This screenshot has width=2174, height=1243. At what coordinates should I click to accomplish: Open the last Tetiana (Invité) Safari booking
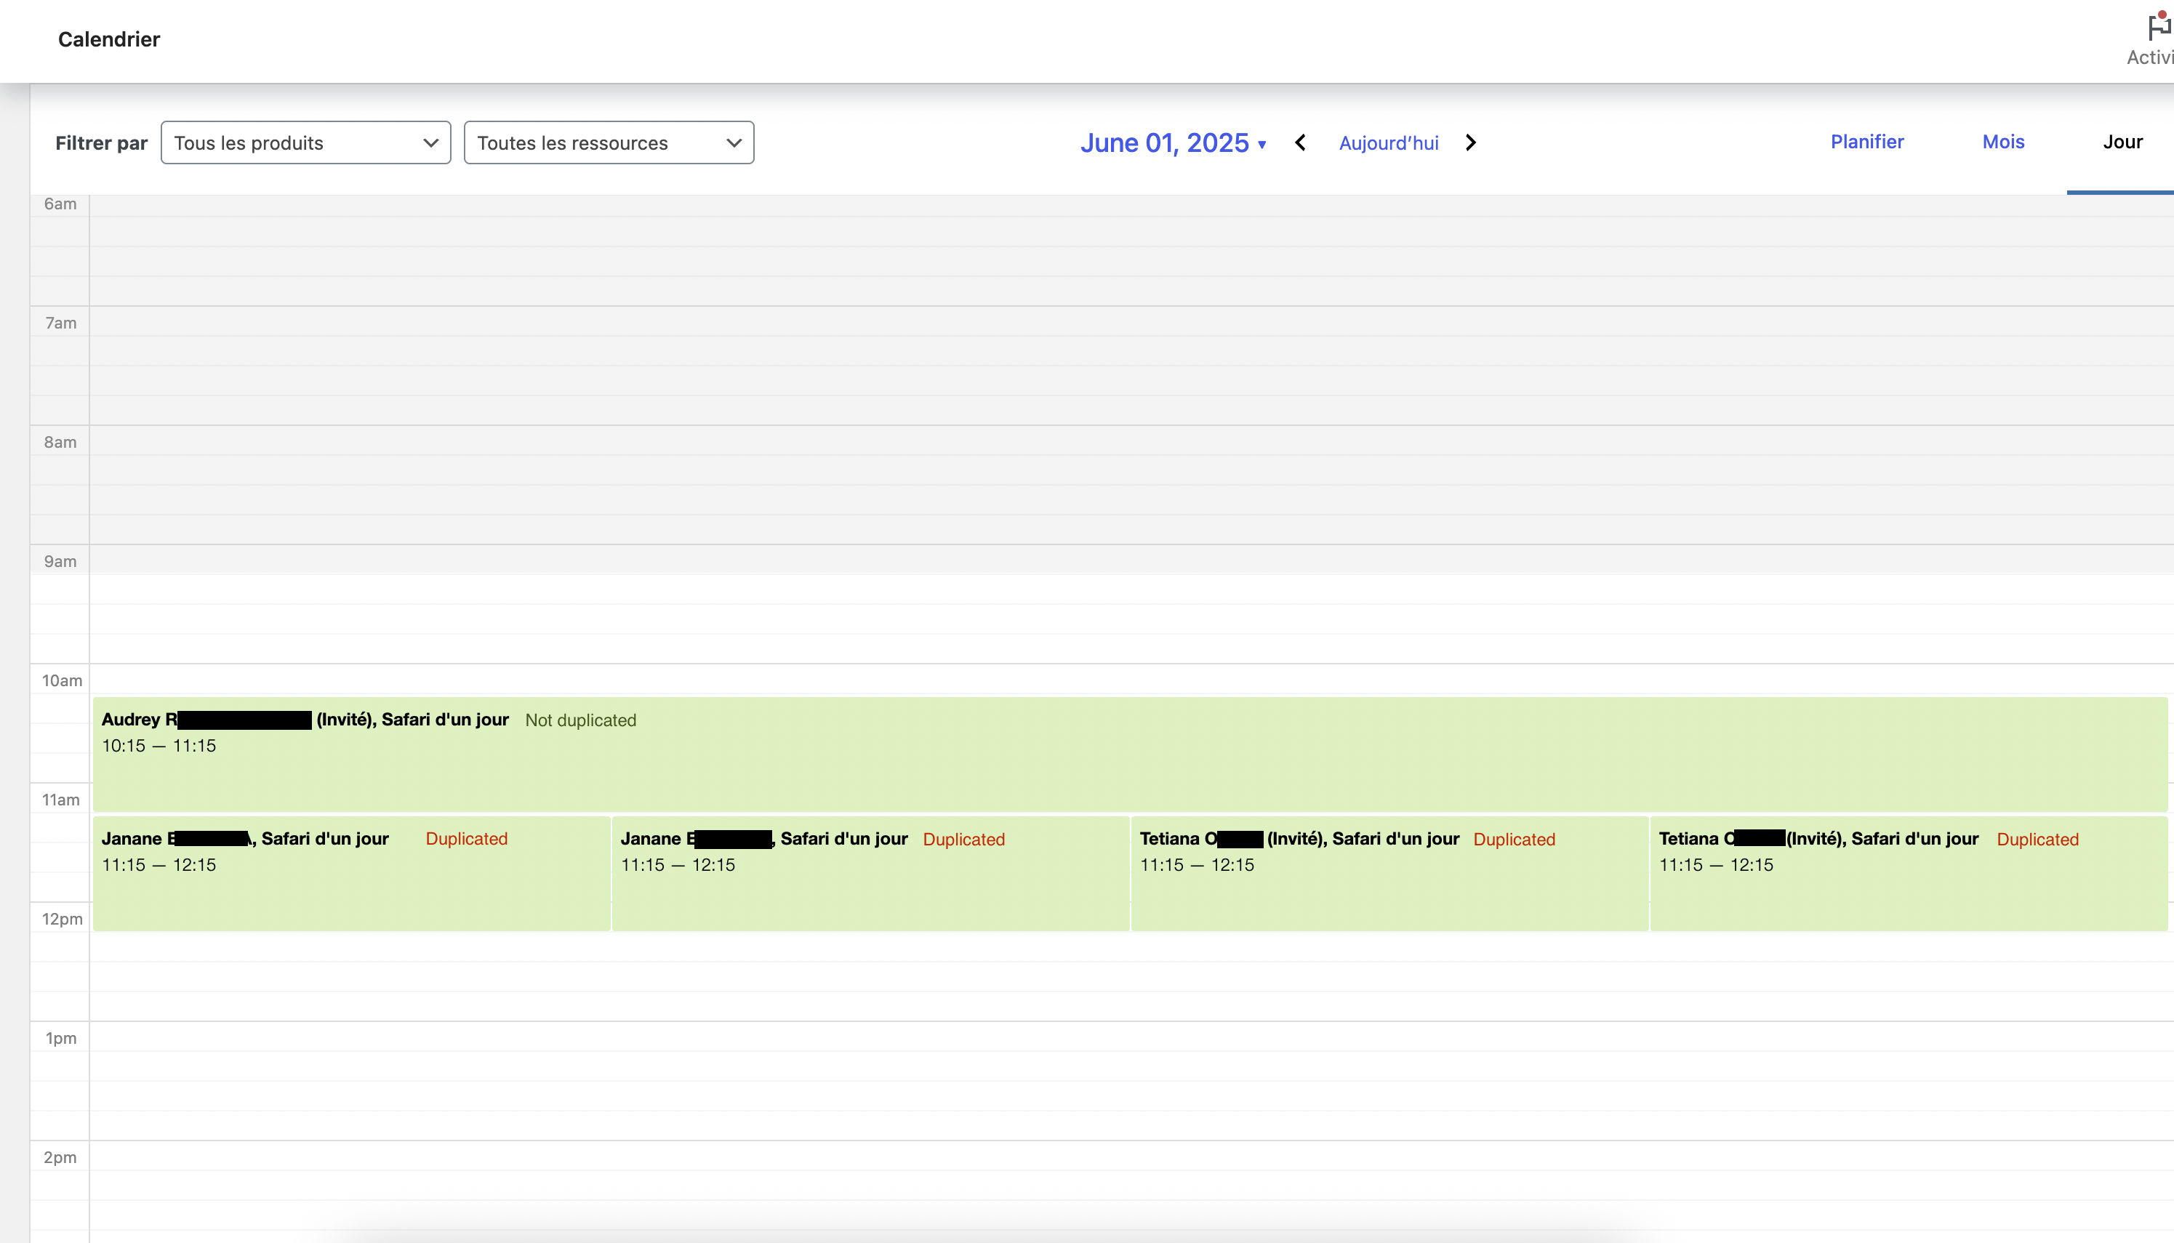(x=1909, y=873)
